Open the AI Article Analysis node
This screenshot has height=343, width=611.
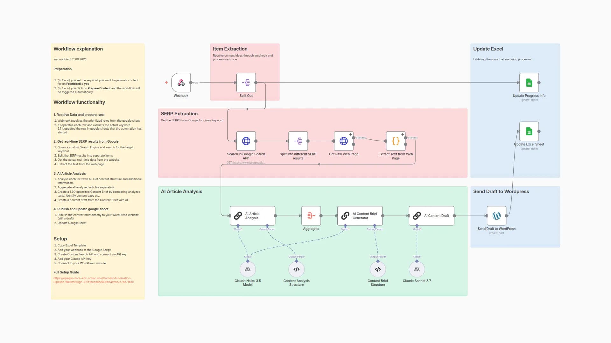click(252, 216)
